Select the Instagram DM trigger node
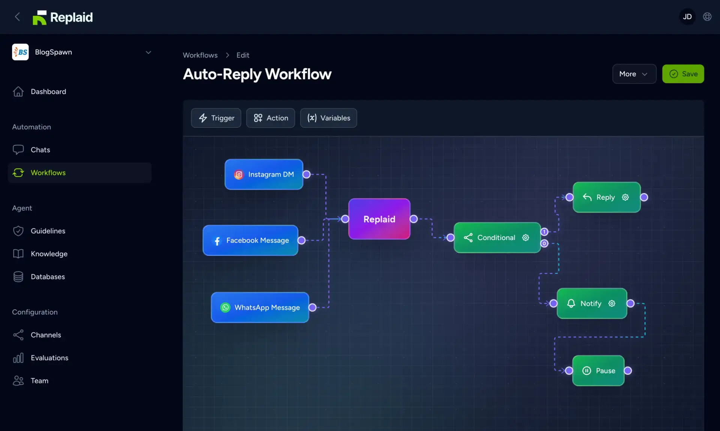Viewport: 720px width, 431px height. click(264, 174)
